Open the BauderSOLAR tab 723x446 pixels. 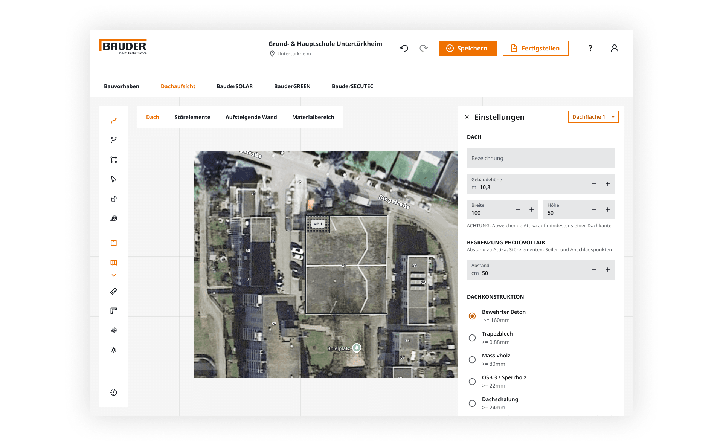235,86
